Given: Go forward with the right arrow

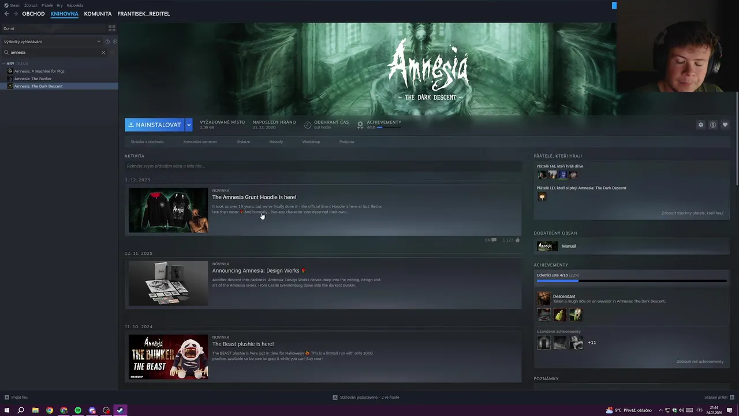Looking at the screenshot, I should click(15, 14).
